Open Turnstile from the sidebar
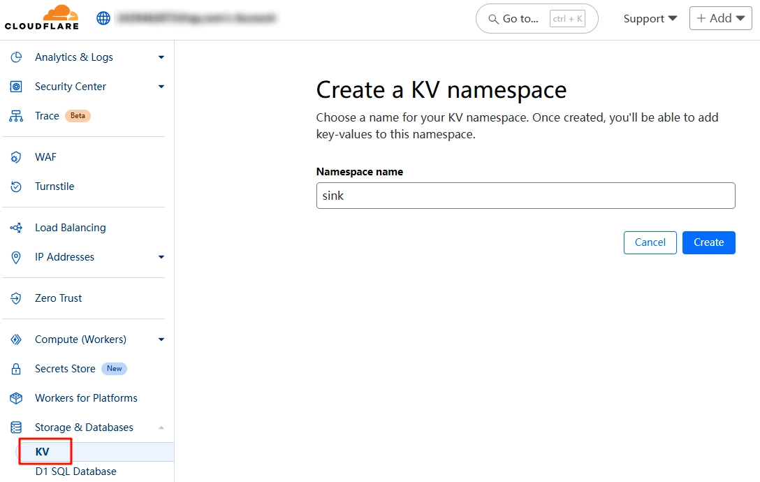760x482 pixels. [54, 187]
